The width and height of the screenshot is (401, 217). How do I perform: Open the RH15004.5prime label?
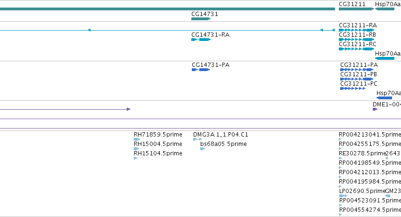[158, 144]
